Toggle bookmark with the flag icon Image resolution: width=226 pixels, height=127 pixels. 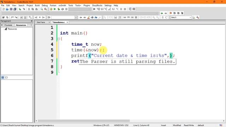click(x=171, y=13)
